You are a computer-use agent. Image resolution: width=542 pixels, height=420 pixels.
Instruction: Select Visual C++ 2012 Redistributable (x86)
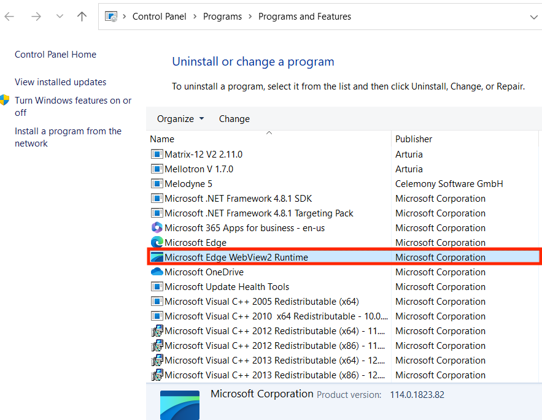(x=275, y=346)
